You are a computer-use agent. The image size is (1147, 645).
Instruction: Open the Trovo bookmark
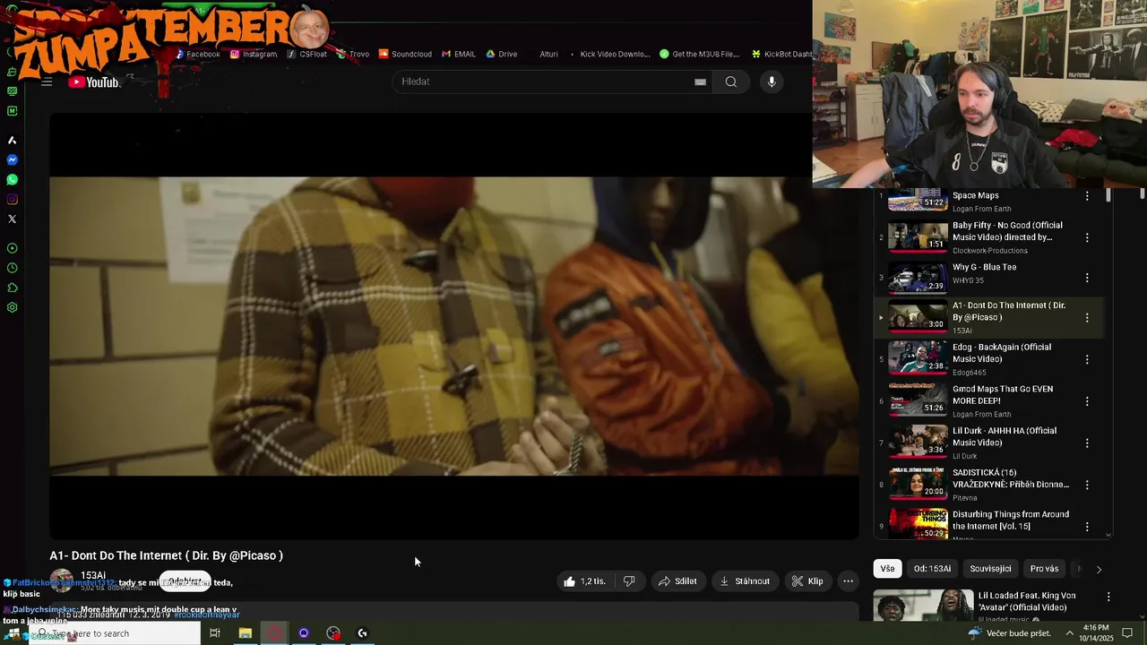click(353, 54)
